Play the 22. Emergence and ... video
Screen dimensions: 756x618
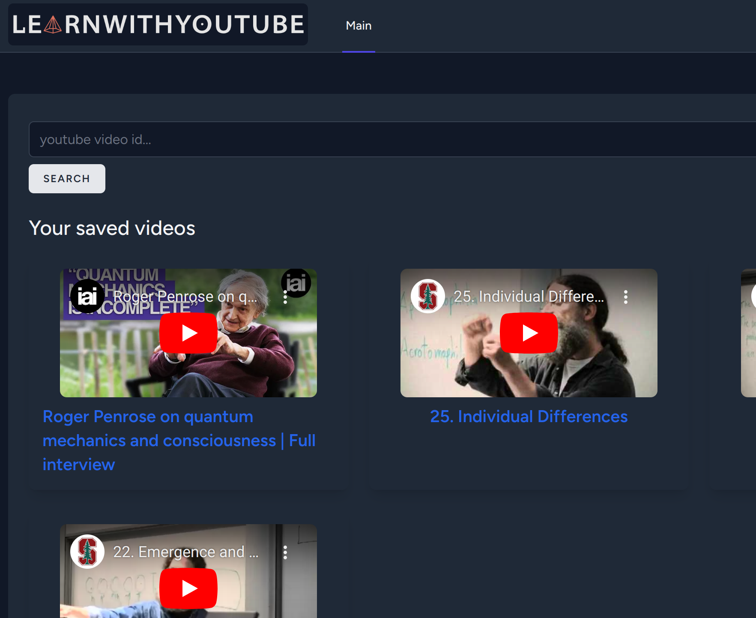pyautogui.click(x=188, y=588)
